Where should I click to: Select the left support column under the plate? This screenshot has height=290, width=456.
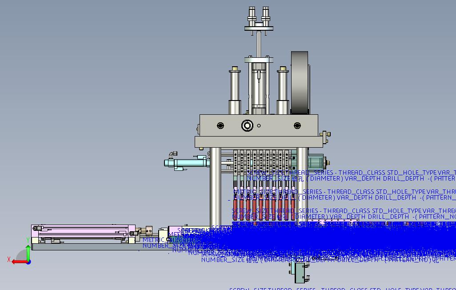point(215,186)
